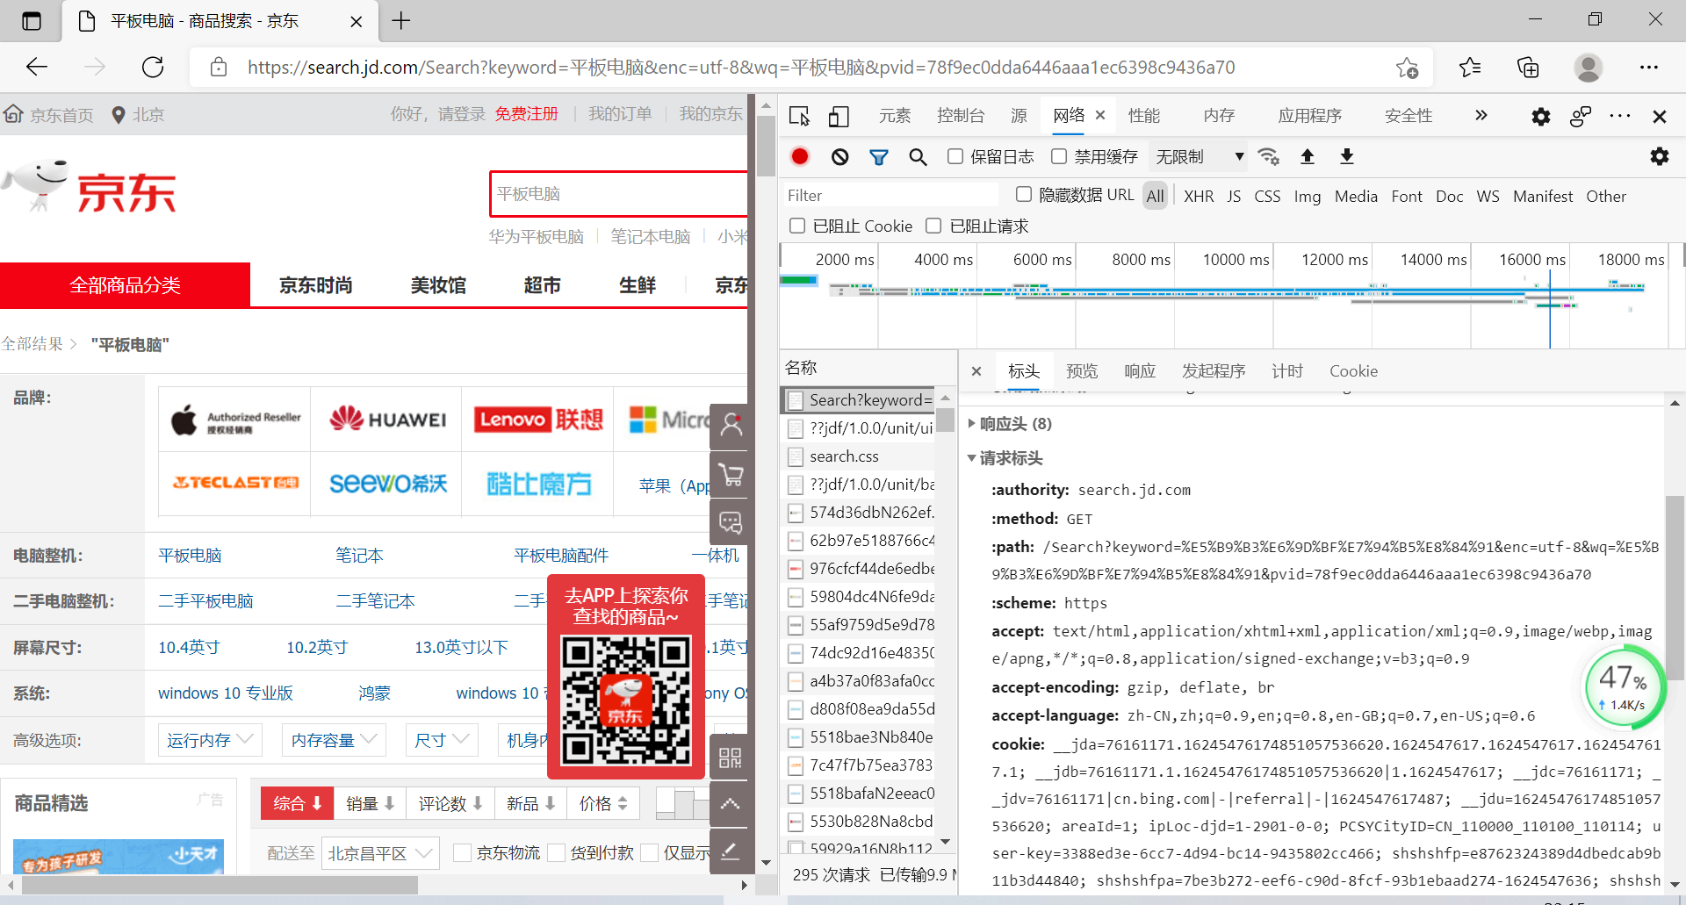This screenshot has width=1686, height=905.
Task: Open the 预览 request tab
Action: (1082, 370)
